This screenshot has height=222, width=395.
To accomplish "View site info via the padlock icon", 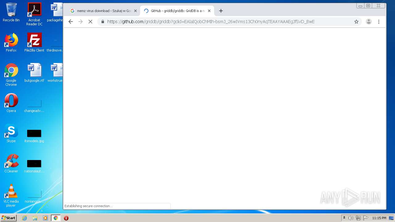I will (103, 22).
